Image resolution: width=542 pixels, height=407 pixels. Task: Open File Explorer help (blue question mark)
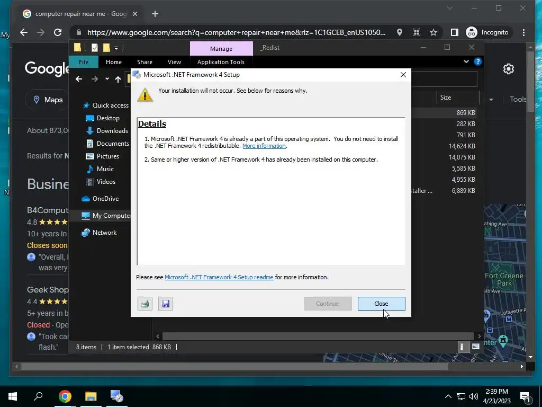coord(478,61)
